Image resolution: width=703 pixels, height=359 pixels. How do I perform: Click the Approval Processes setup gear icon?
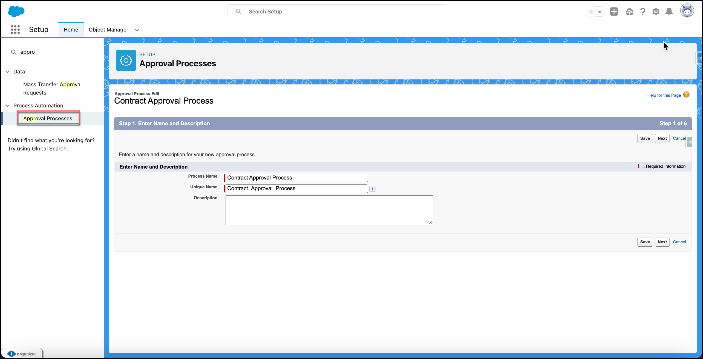[126, 60]
